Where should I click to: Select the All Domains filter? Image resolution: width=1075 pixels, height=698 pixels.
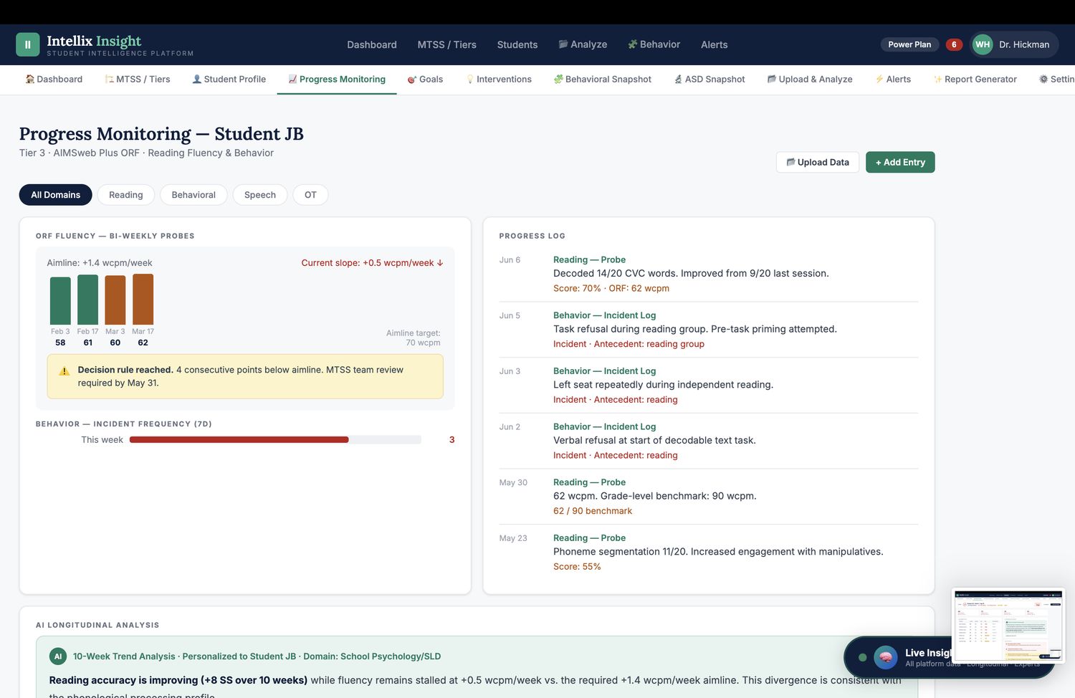tap(56, 195)
